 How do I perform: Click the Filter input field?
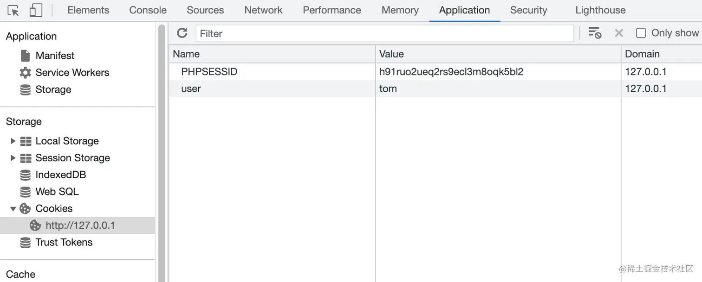[x=384, y=33]
